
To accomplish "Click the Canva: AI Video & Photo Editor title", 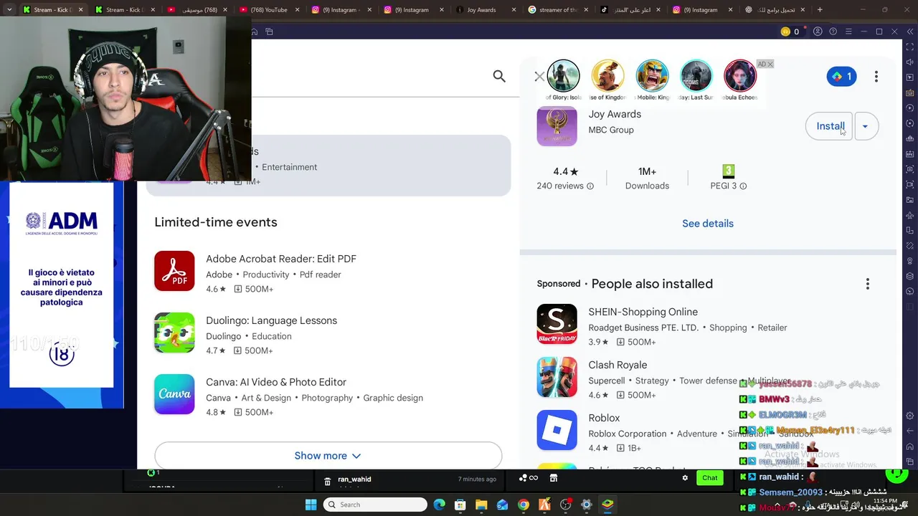I will [x=276, y=382].
